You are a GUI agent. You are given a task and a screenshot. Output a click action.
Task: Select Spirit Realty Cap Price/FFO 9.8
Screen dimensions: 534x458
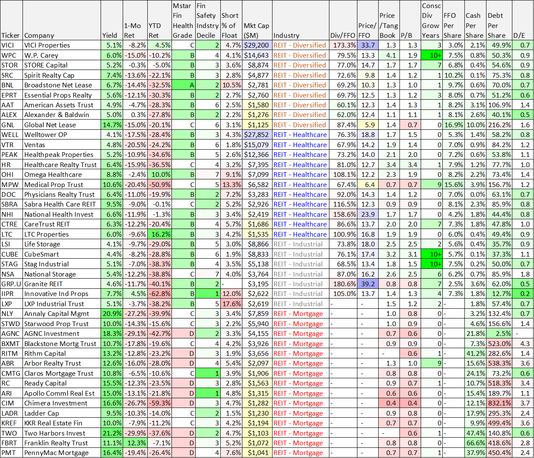click(368, 75)
